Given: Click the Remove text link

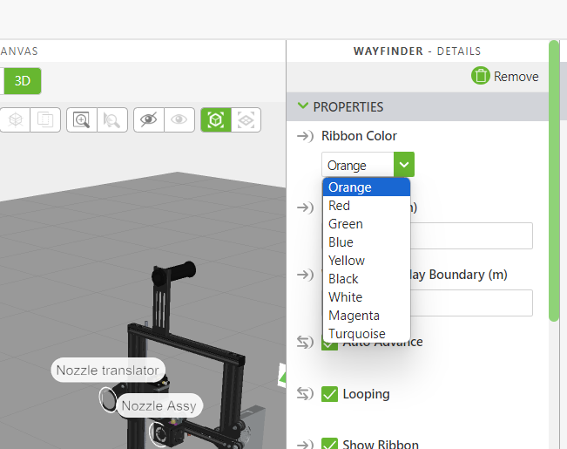Looking at the screenshot, I should click(516, 77).
